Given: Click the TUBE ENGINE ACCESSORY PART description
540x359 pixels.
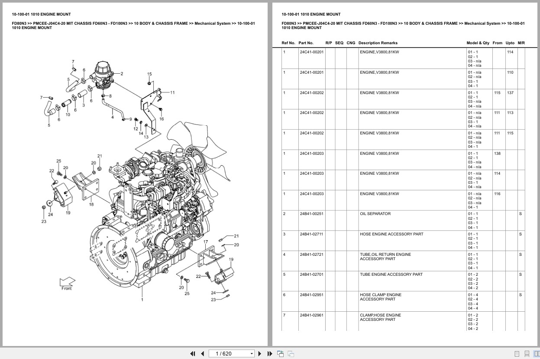Looking at the screenshot, I should coord(391,274).
